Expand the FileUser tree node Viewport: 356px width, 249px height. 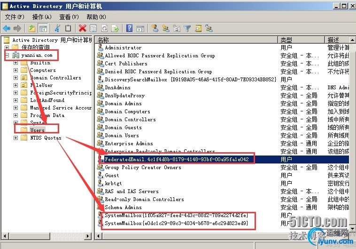pyautogui.click(x=15, y=85)
